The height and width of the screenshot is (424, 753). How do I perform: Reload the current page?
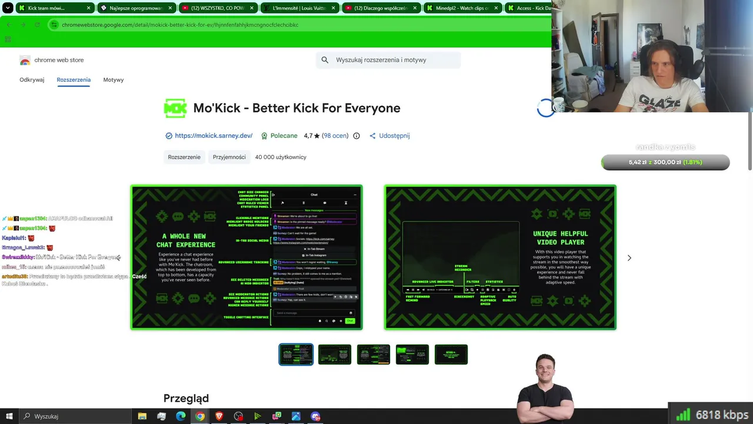click(37, 25)
